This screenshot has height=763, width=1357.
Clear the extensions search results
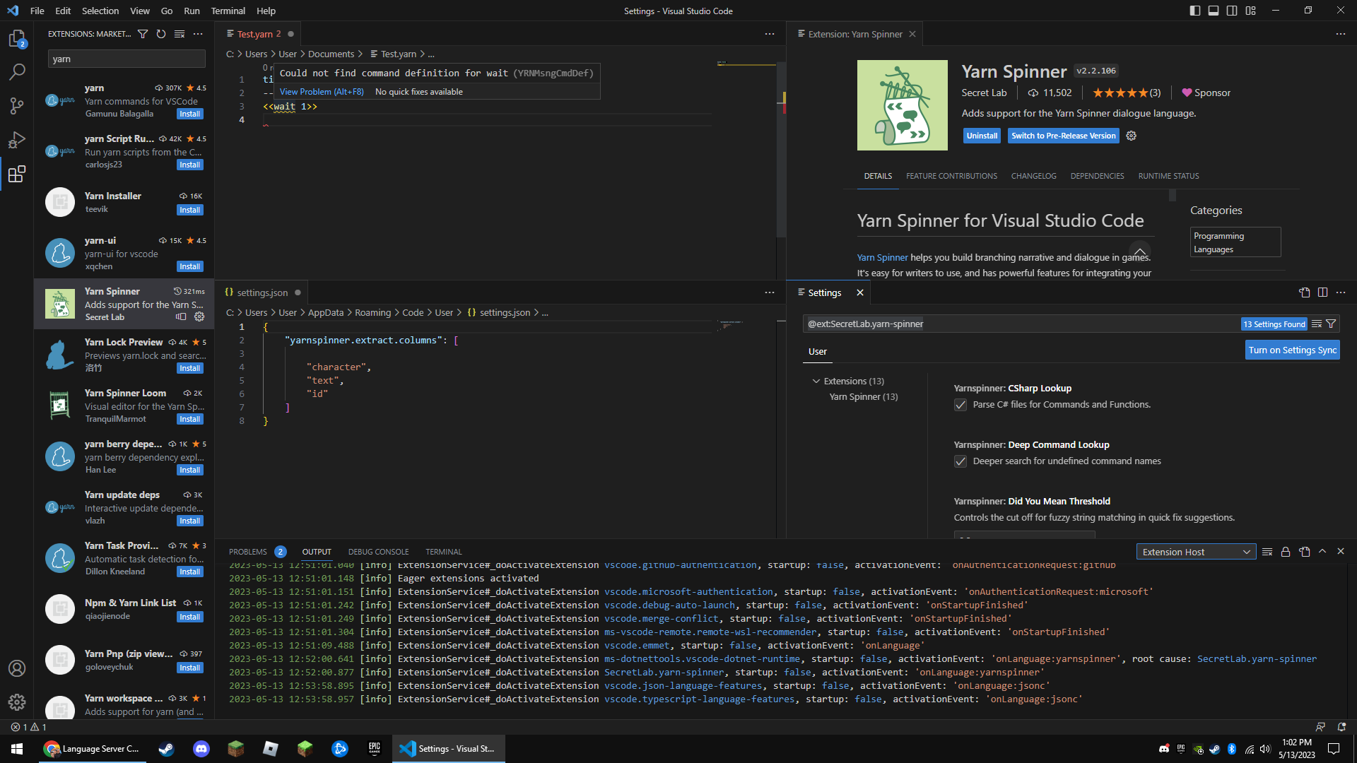coord(179,33)
